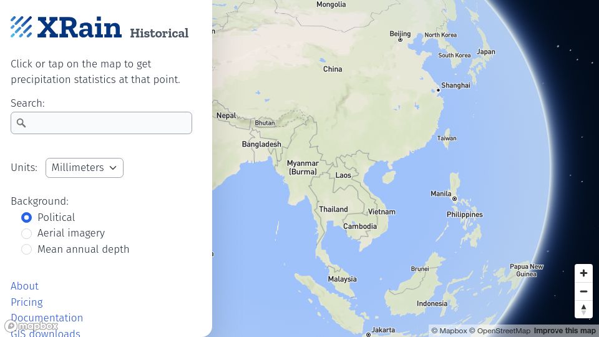The image size is (599, 337).
Task: Zoom out of the map
Action: coord(583,291)
